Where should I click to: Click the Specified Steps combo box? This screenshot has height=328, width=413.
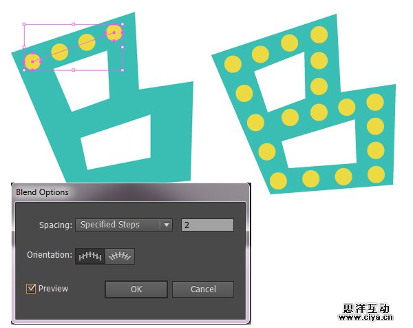click(x=124, y=225)
